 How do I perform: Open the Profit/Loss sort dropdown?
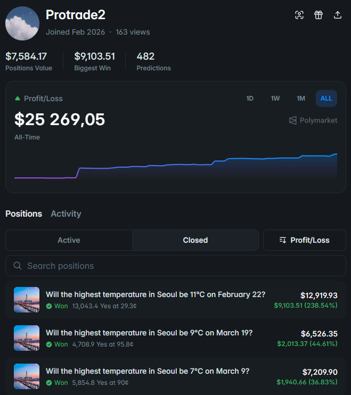304,240
